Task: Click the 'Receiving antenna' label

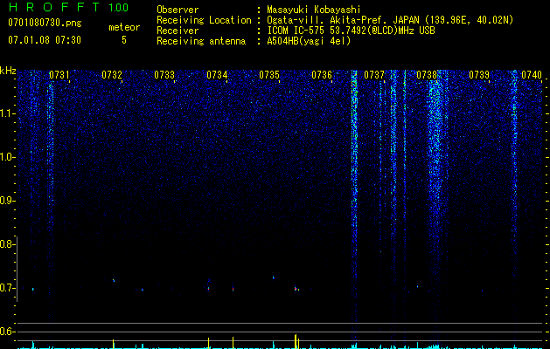Action: pyautogui.click(x=201, y=41)
